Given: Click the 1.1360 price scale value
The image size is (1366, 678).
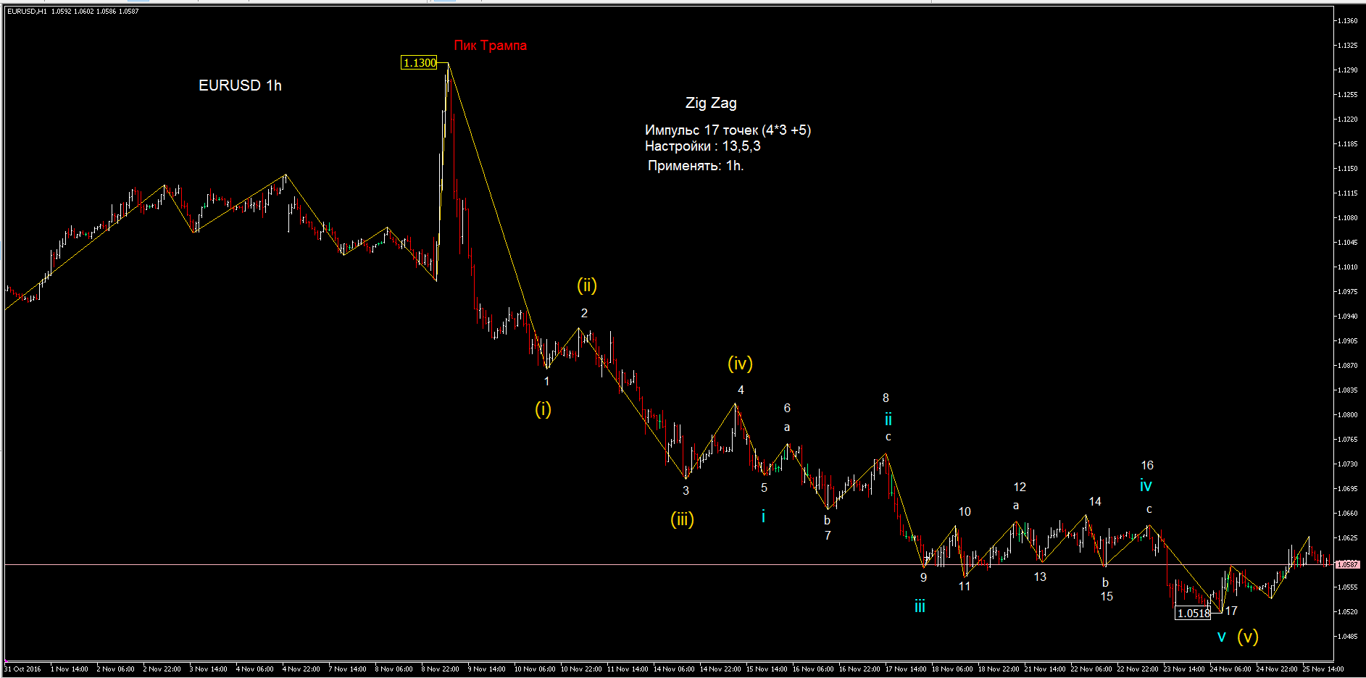Looking at the screenshot, I should tap(1347, 20).
